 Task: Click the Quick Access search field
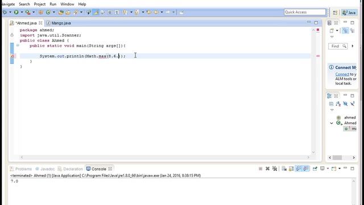(x=305, y=12)
